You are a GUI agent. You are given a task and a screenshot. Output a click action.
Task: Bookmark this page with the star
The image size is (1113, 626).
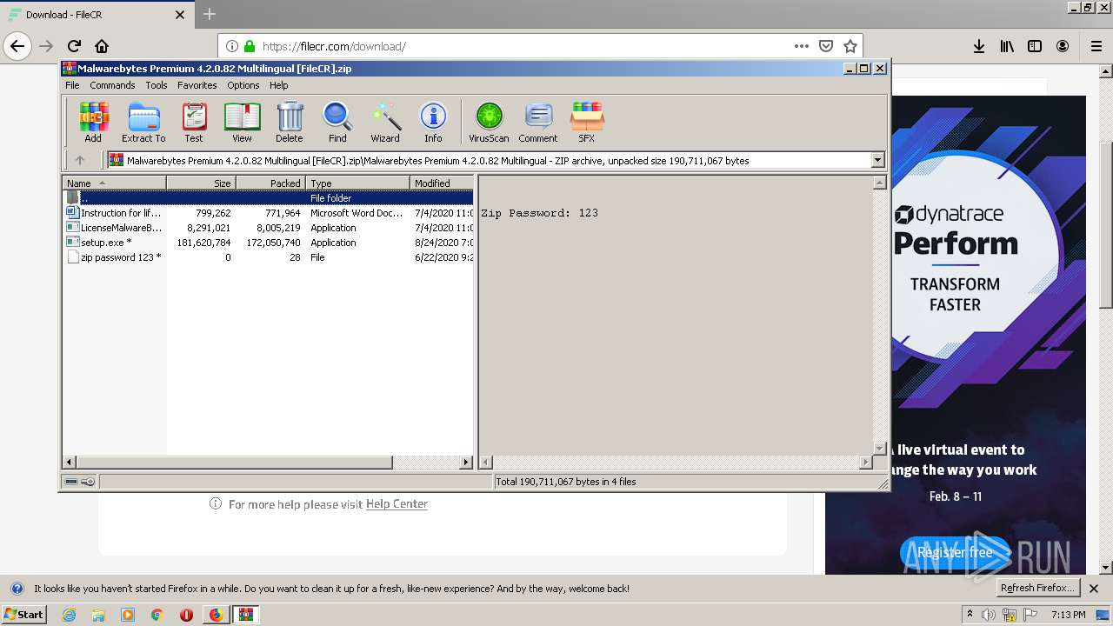[x=850, y=46]
